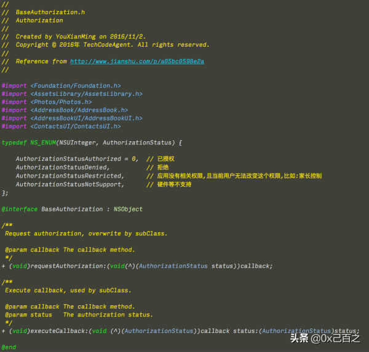Click the @interface keyword
The width and height of the screenshot is (369, 352).
click(x=19, y=209)
